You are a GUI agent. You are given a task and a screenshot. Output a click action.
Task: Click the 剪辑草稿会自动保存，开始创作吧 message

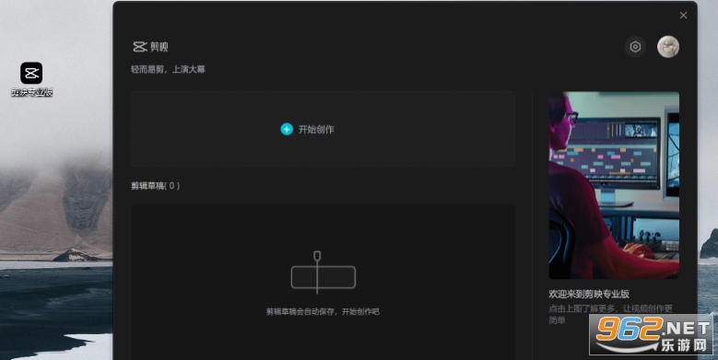click(x=323, y=311)
